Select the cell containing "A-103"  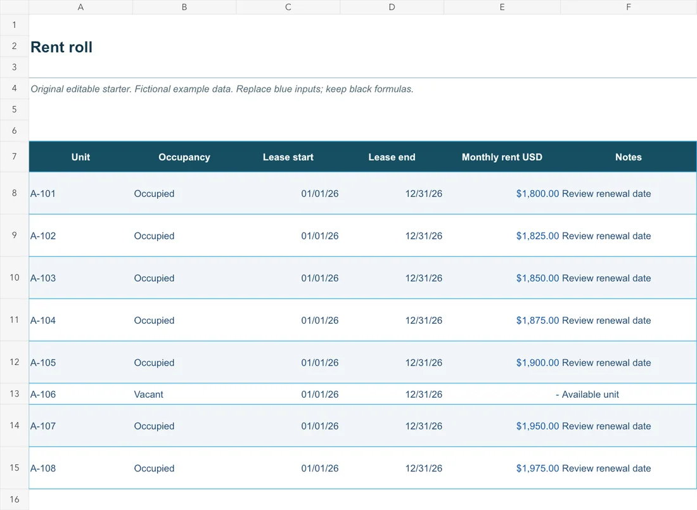click(80, 278)
